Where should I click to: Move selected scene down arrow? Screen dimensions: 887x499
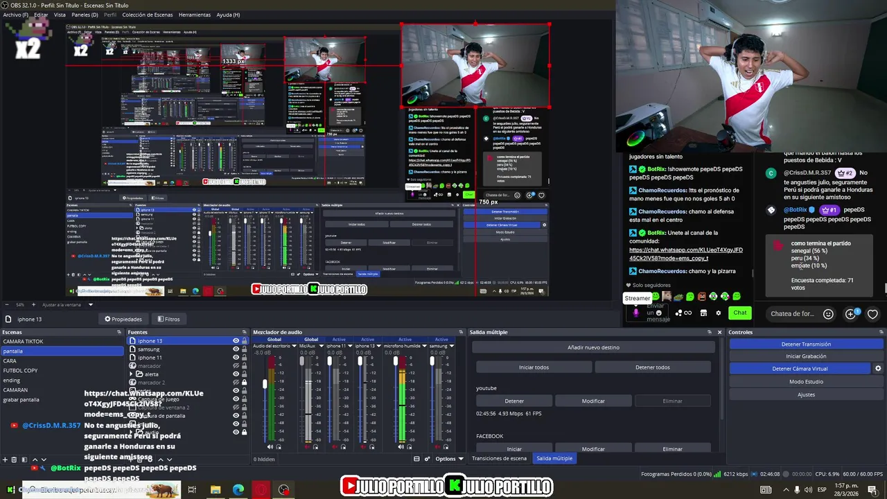(44, 459)
